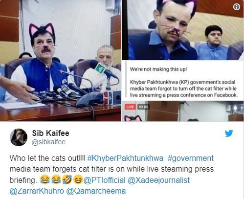Click the grinning squinting face emoji
The width and height of the screenshot is (244, 199).
point(78,179)
